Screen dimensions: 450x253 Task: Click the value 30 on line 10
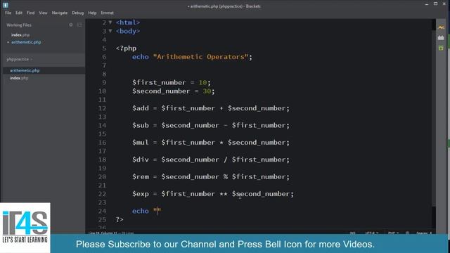pos(207,91)
